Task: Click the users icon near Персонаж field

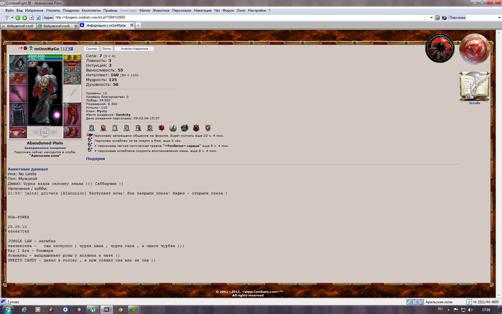Action: (444, 18)
